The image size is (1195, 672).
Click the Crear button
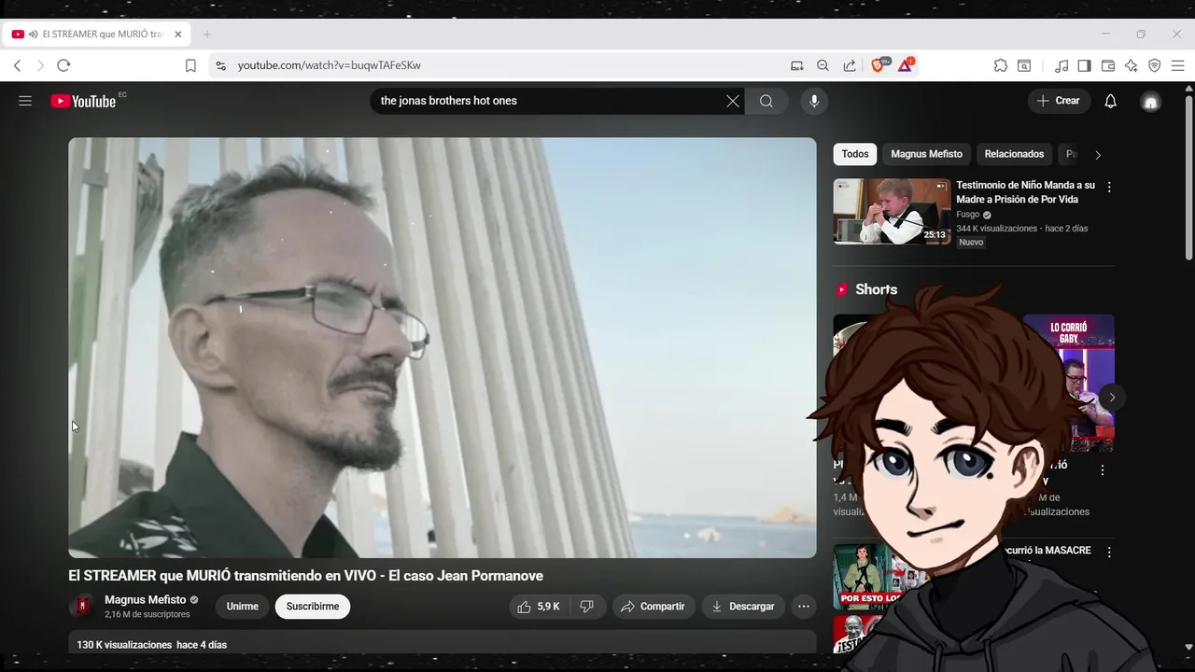[x=1059, y=101]
